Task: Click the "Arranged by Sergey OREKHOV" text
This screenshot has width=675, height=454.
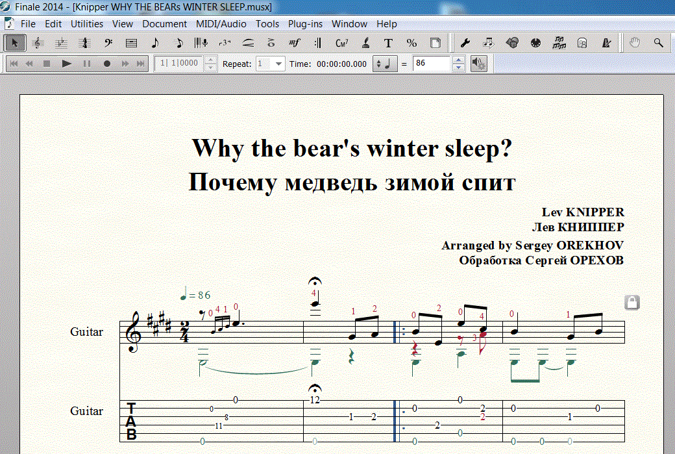Action: (x=532, y=246)
